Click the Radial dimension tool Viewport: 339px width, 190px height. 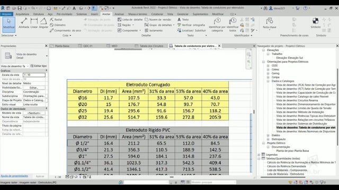point(56,20)
